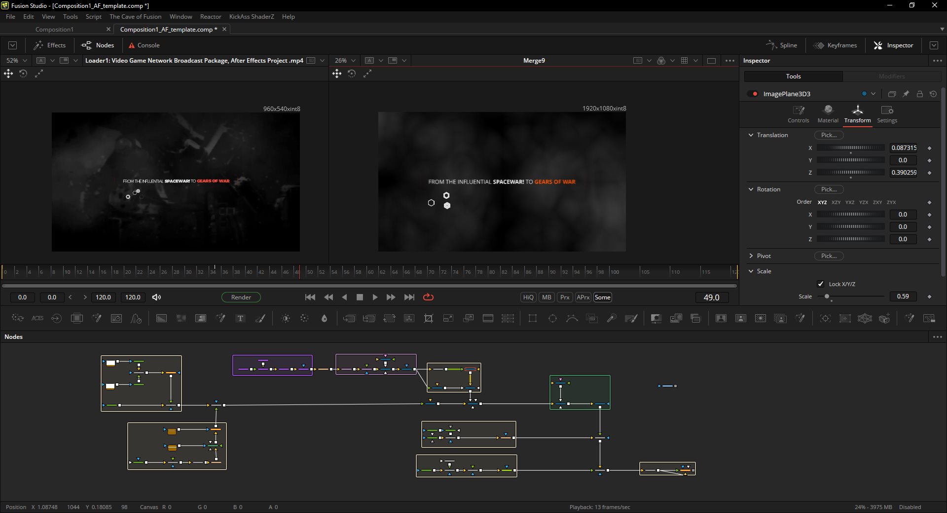Collapse the Scale section
Screen dimensions: 947x513
(x=751, y=271)
